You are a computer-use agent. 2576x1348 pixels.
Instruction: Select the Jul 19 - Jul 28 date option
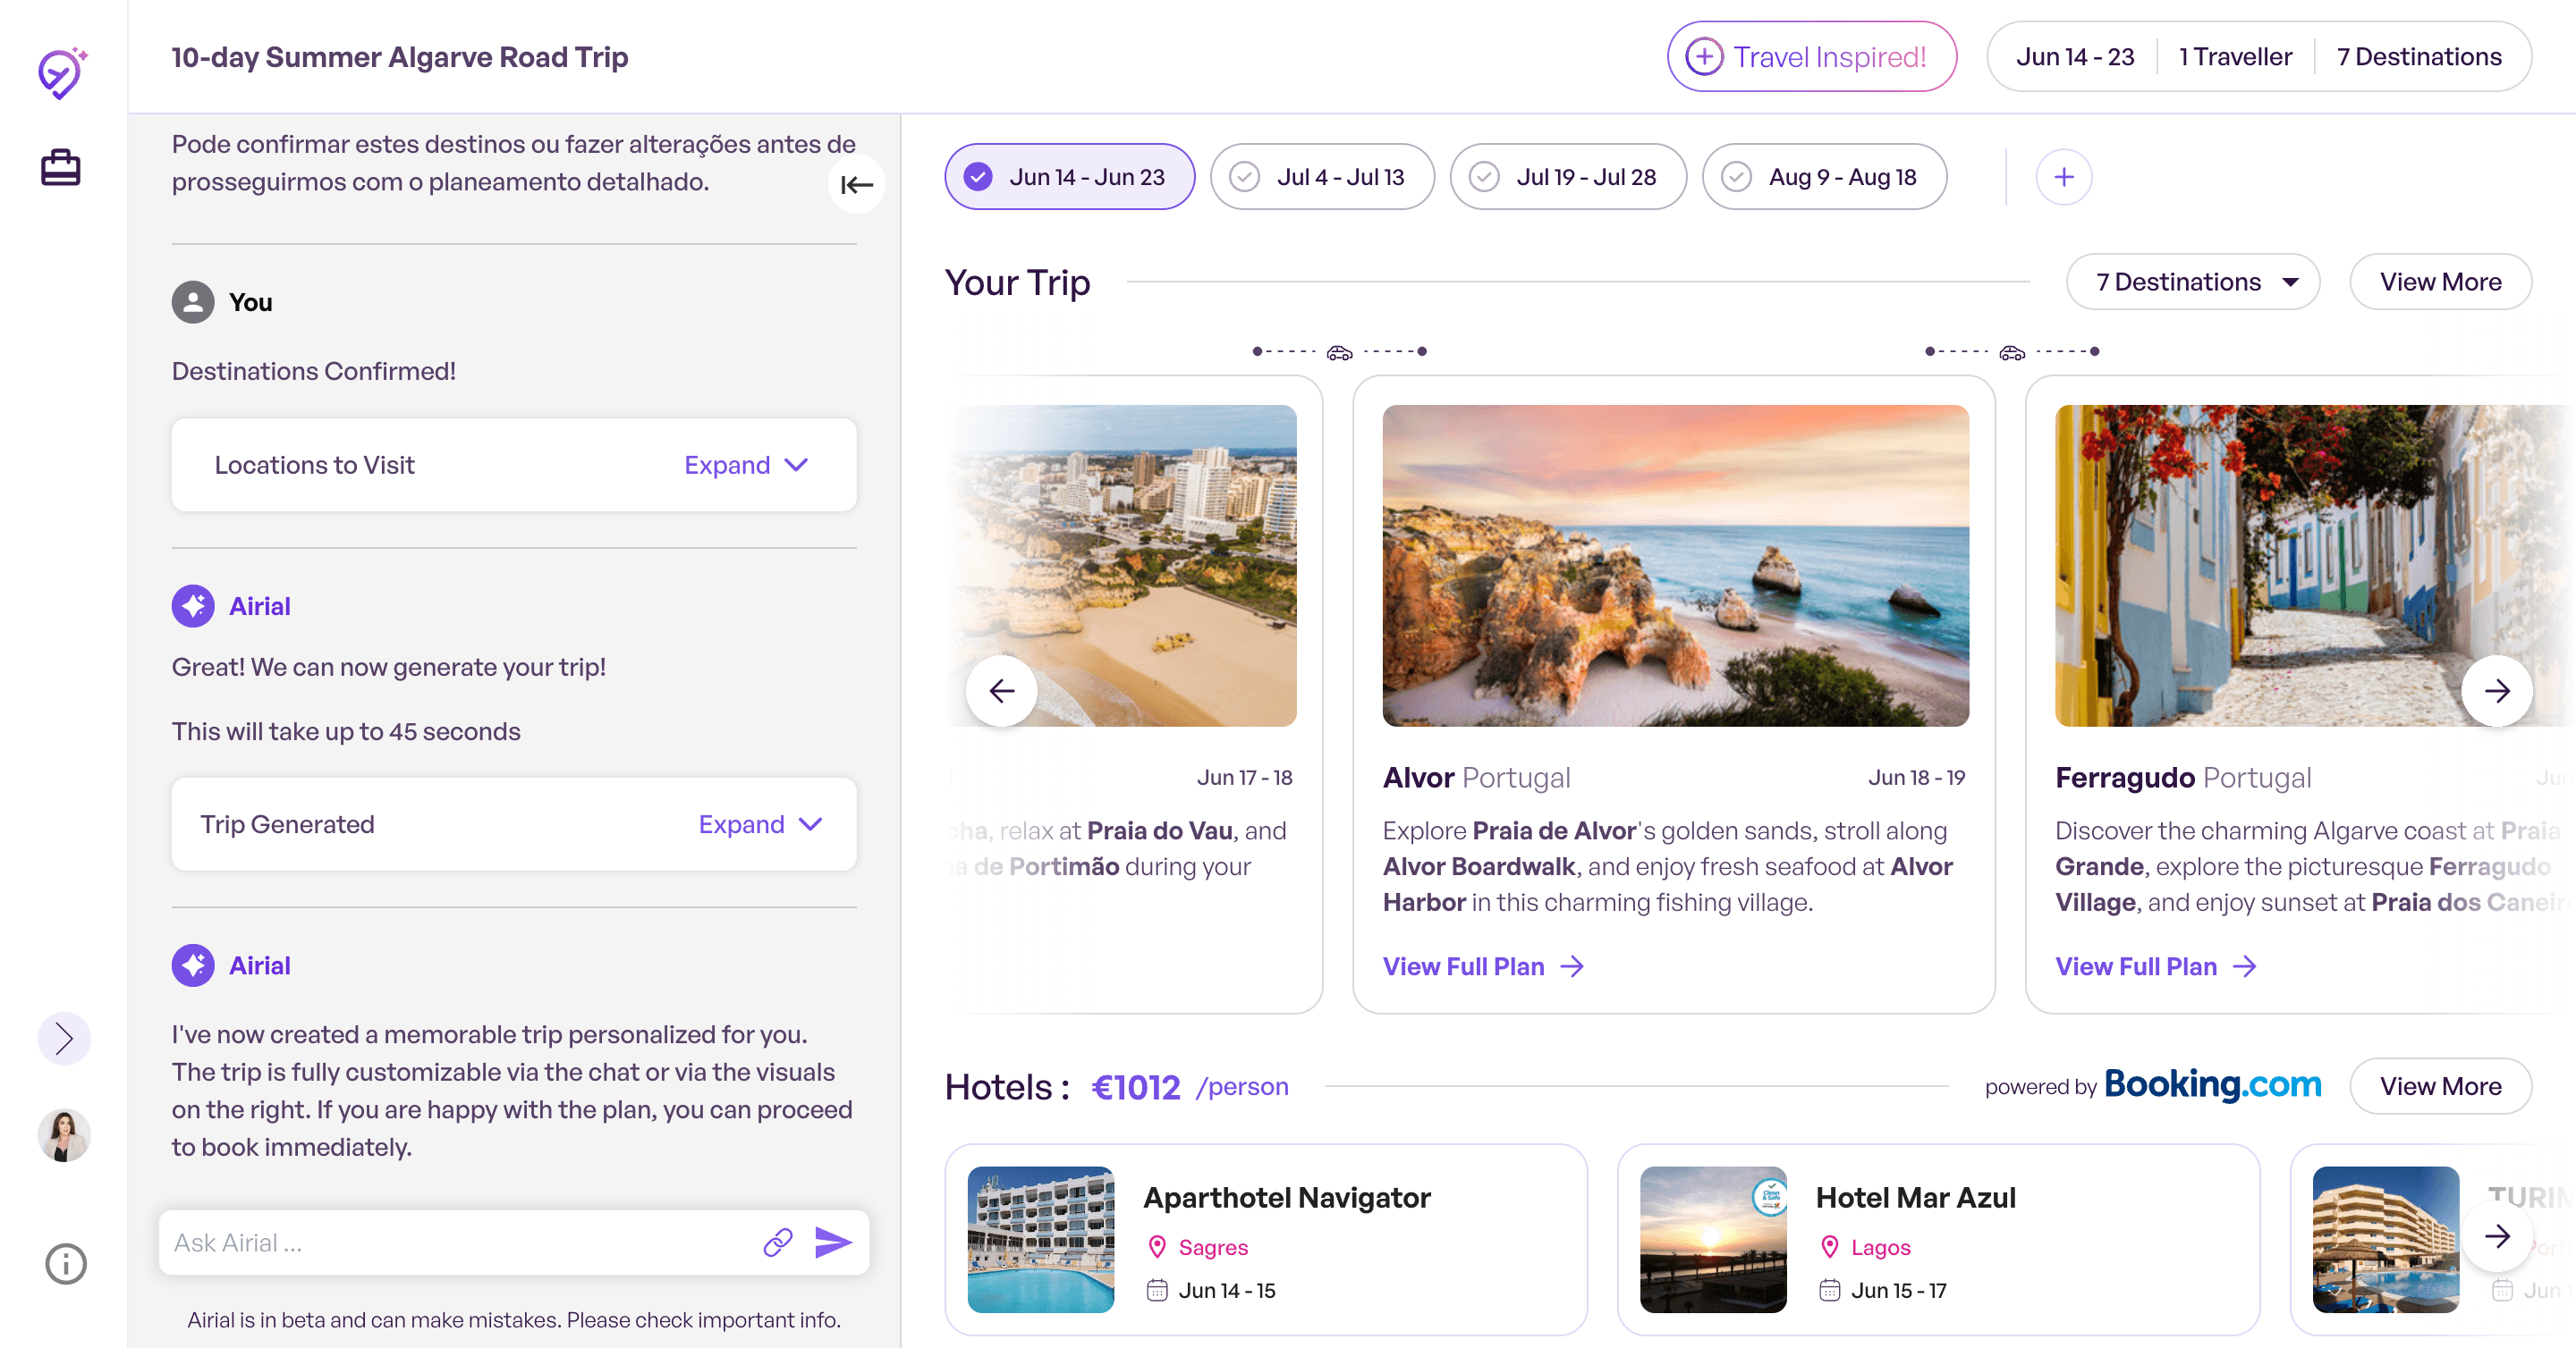coord(1567,177)
